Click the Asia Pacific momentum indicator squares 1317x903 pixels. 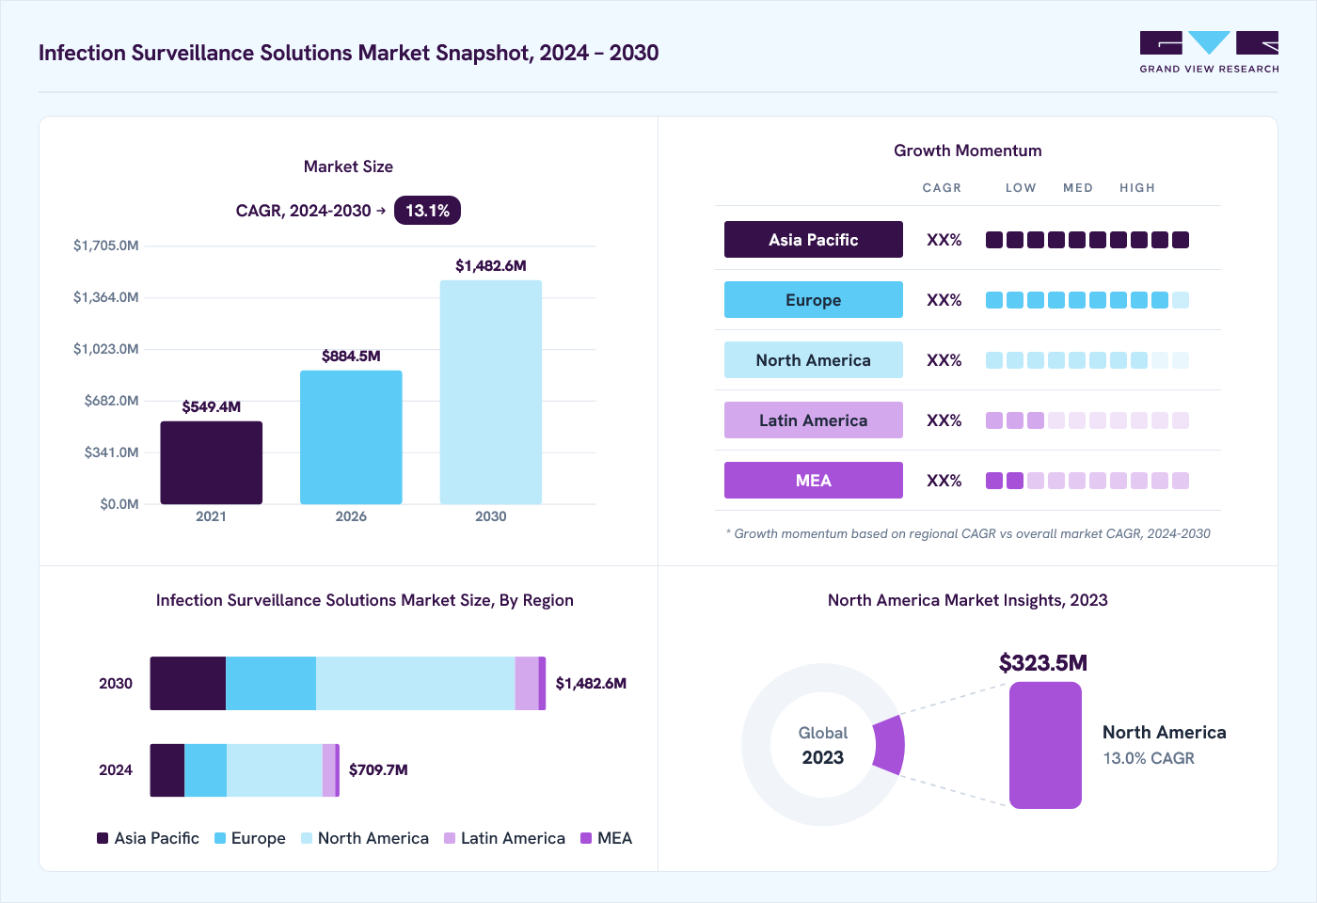click(1087, 240)
